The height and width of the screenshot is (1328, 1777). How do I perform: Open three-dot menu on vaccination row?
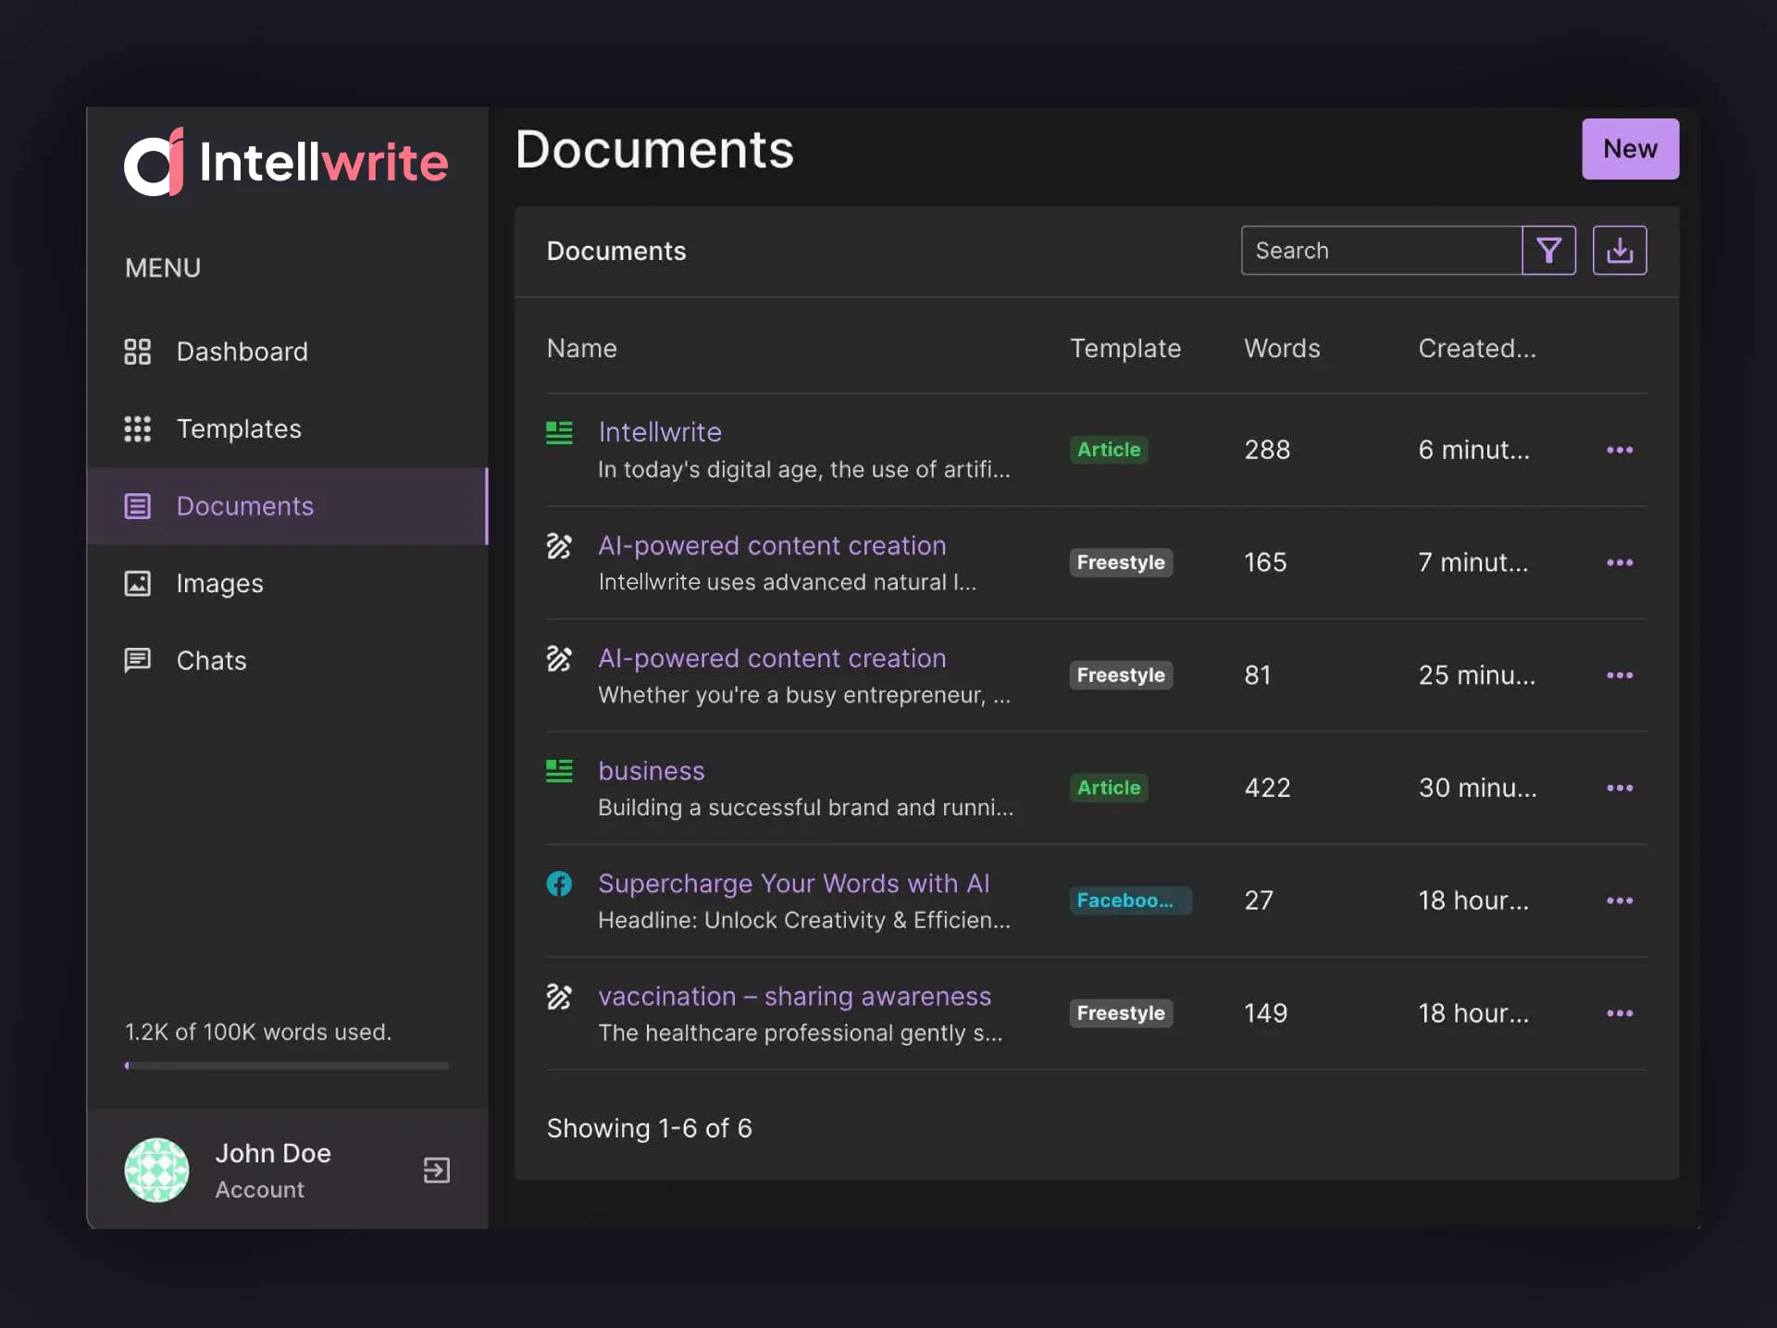(1619, 1013)
